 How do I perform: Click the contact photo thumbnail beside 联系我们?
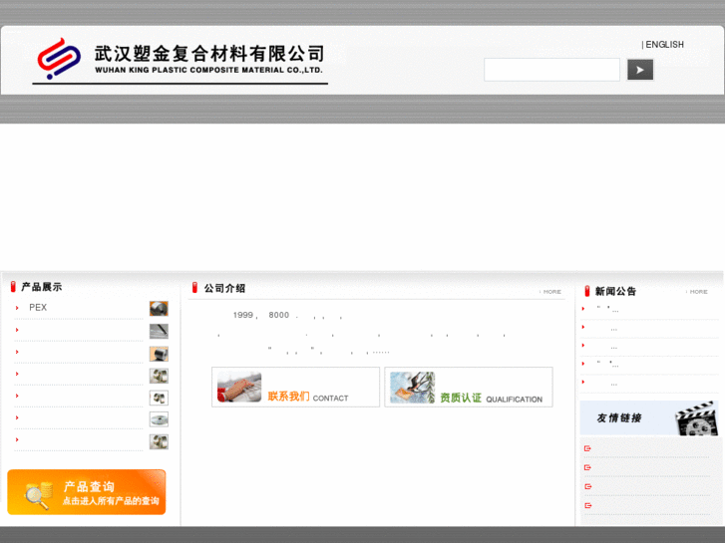(x=239, y=388)
